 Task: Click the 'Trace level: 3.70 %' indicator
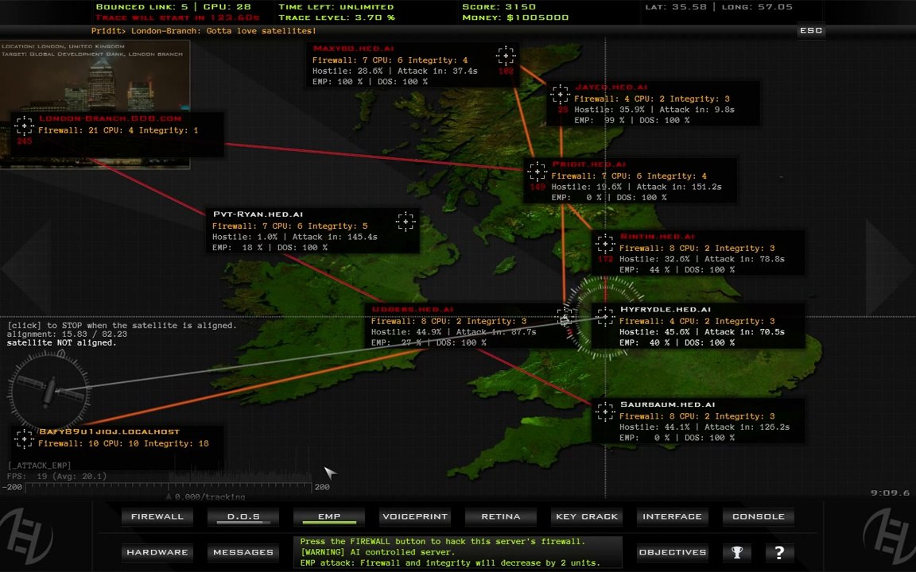point(336,17)
